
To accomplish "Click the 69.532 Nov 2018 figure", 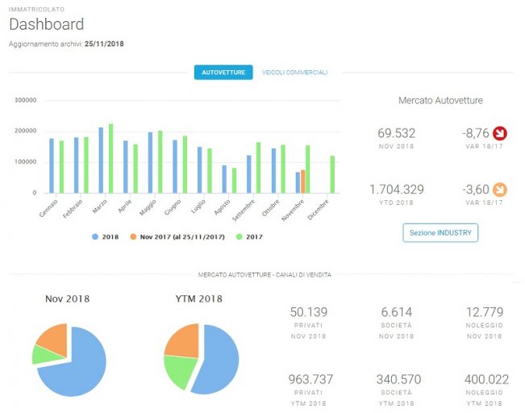I will [397, 133].
